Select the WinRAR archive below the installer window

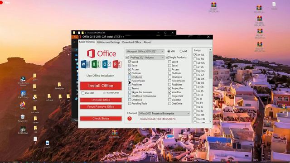(115, 134)
